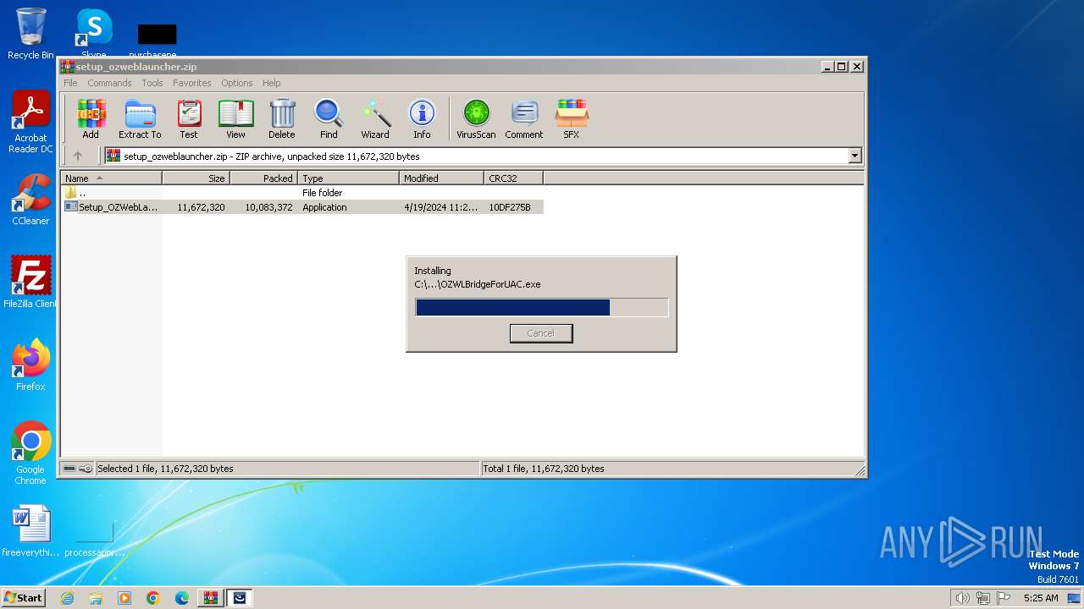Open Internet Explorer from taskbar
Image resolution: width=1084 pixels, height=609 pixels.
point(67,598)
